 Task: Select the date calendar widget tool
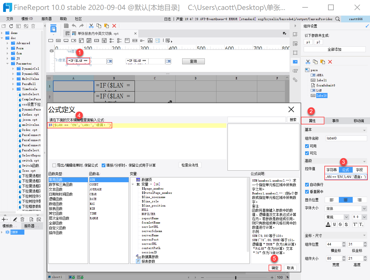(x=89, y=41)
